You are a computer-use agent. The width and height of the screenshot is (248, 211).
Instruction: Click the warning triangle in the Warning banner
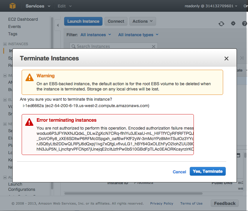point(29,78)
